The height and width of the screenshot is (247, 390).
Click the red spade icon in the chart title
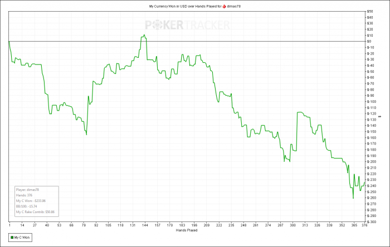[224, 7]
